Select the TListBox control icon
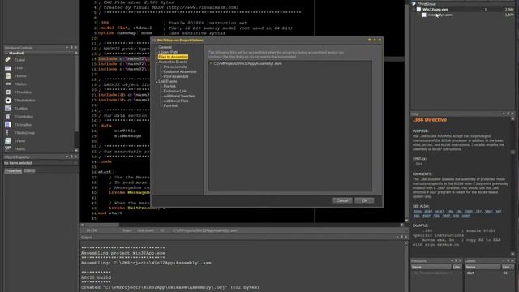The width and height of the screenshot is (519, 292). coord(8,108)
